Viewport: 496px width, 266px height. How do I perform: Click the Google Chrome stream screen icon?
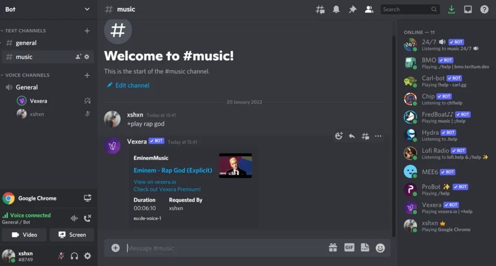coord(87,198)
